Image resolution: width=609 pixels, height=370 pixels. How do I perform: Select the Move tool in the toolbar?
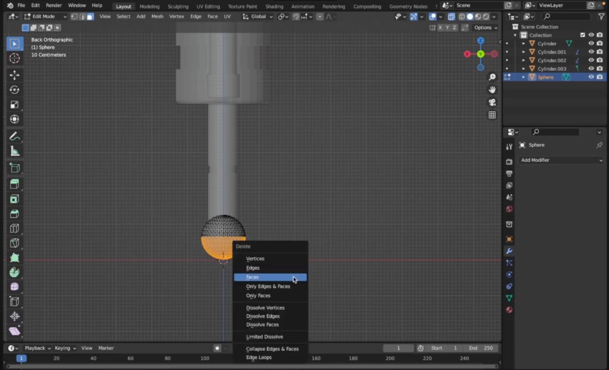tap(15, 75)
